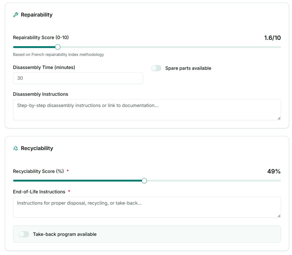Click the Disassembly Time (minutes) label

[x=44, y=67]
